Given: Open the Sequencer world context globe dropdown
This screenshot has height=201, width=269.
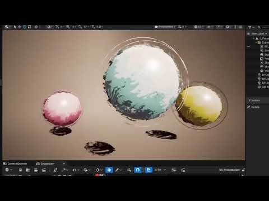Looking at the screenshot, I should [x=9, y=170].
